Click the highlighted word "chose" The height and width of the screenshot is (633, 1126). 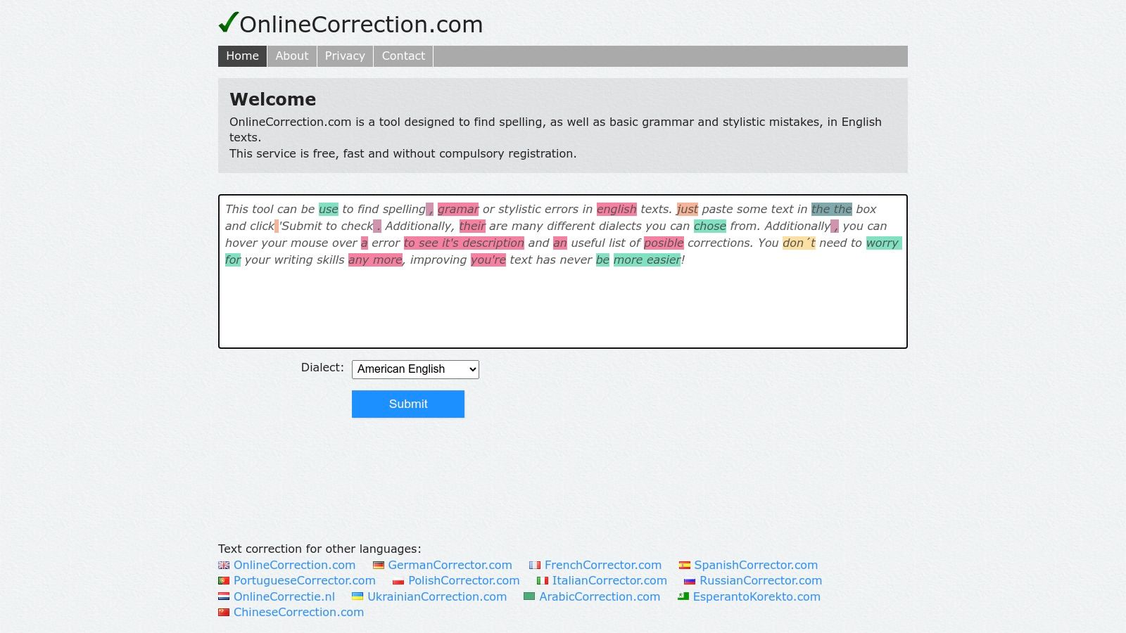[709, 226]
